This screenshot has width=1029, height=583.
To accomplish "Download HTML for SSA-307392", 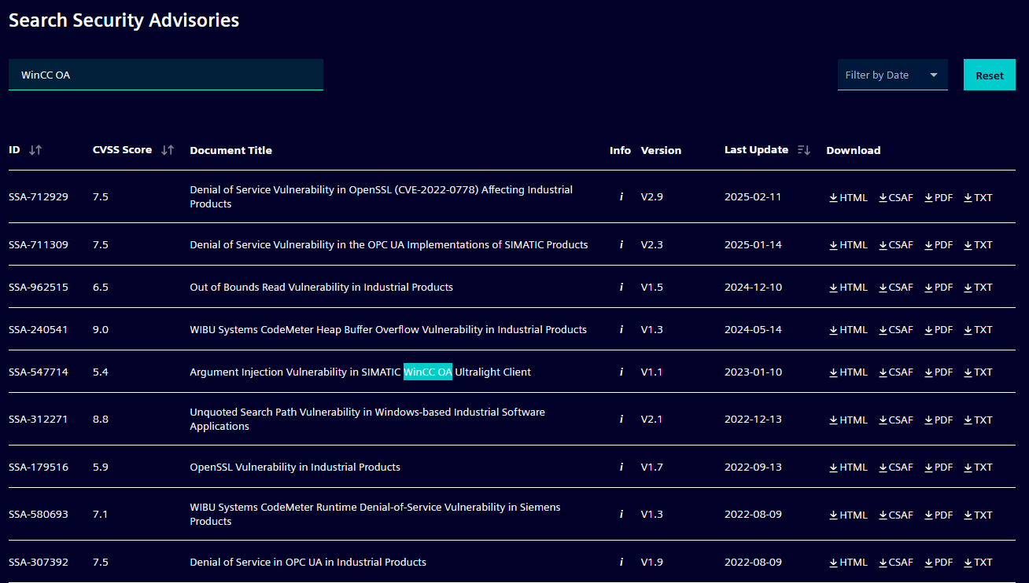I will pos(848,563).
